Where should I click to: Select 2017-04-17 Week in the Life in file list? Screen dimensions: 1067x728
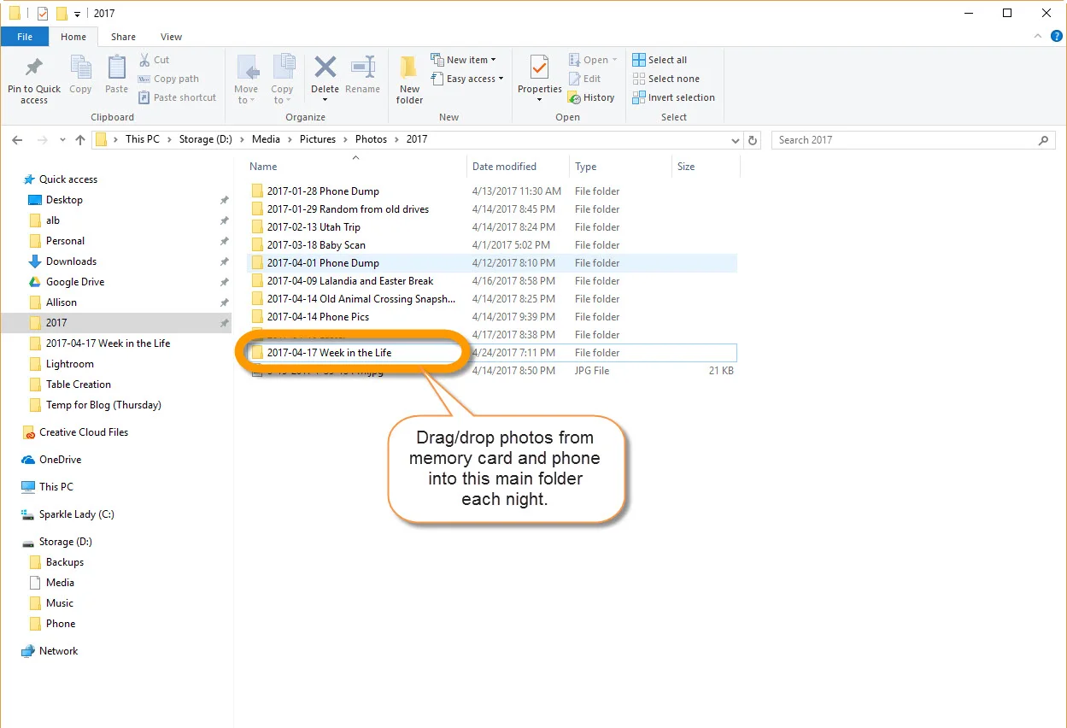tap(491, 353)
